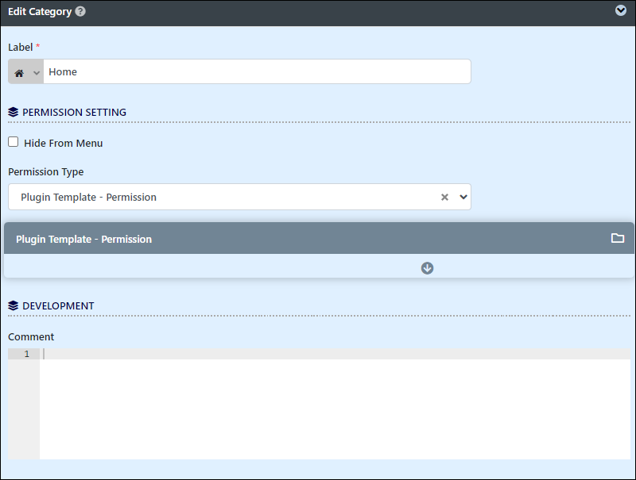This screenshot has width=636, height=480.
Task: Click the DEVELOPMENT section heading
Action: pos(58,306)
